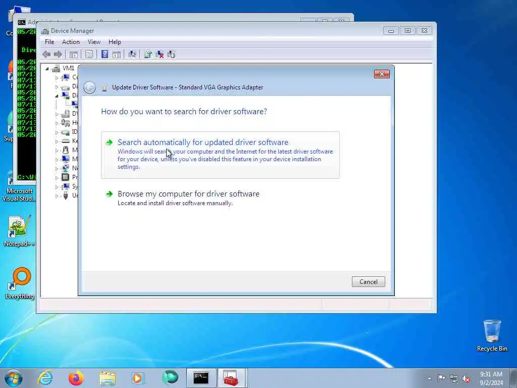Select the VM1 computer root node icon
This screenshot has width=517, height=388.
57,68
